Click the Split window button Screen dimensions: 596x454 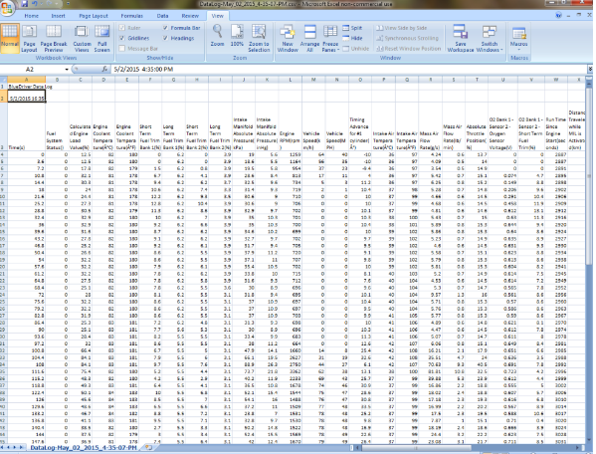point(352,28)
